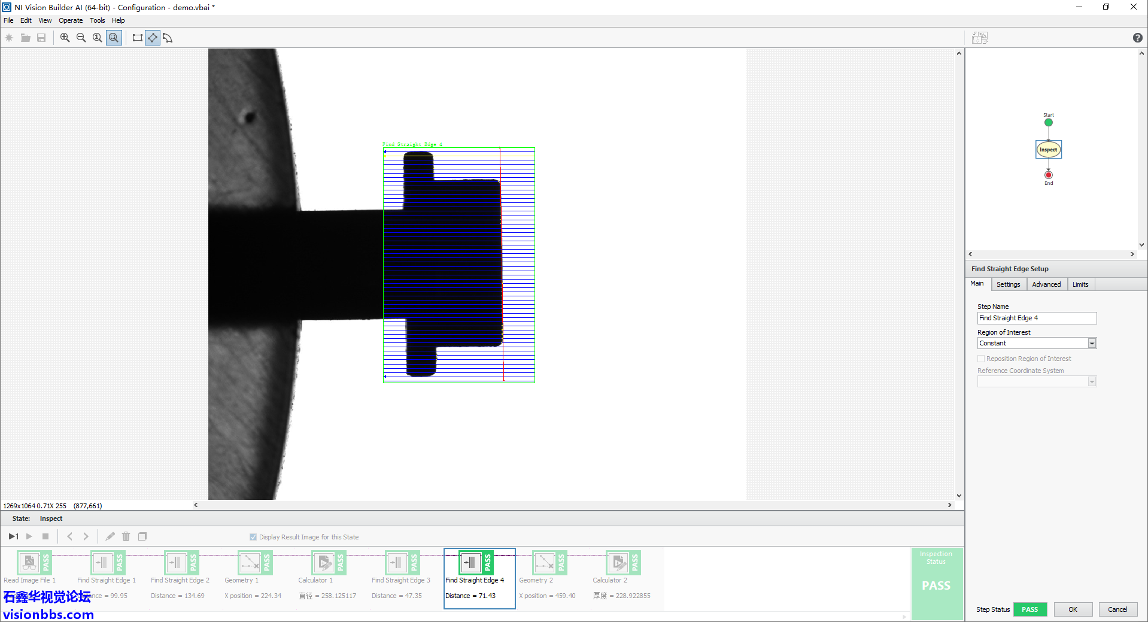Viewport: 1148px width, 622px height.
Task: Select the Zoom to Fit tool
Action: coord(114,38)
